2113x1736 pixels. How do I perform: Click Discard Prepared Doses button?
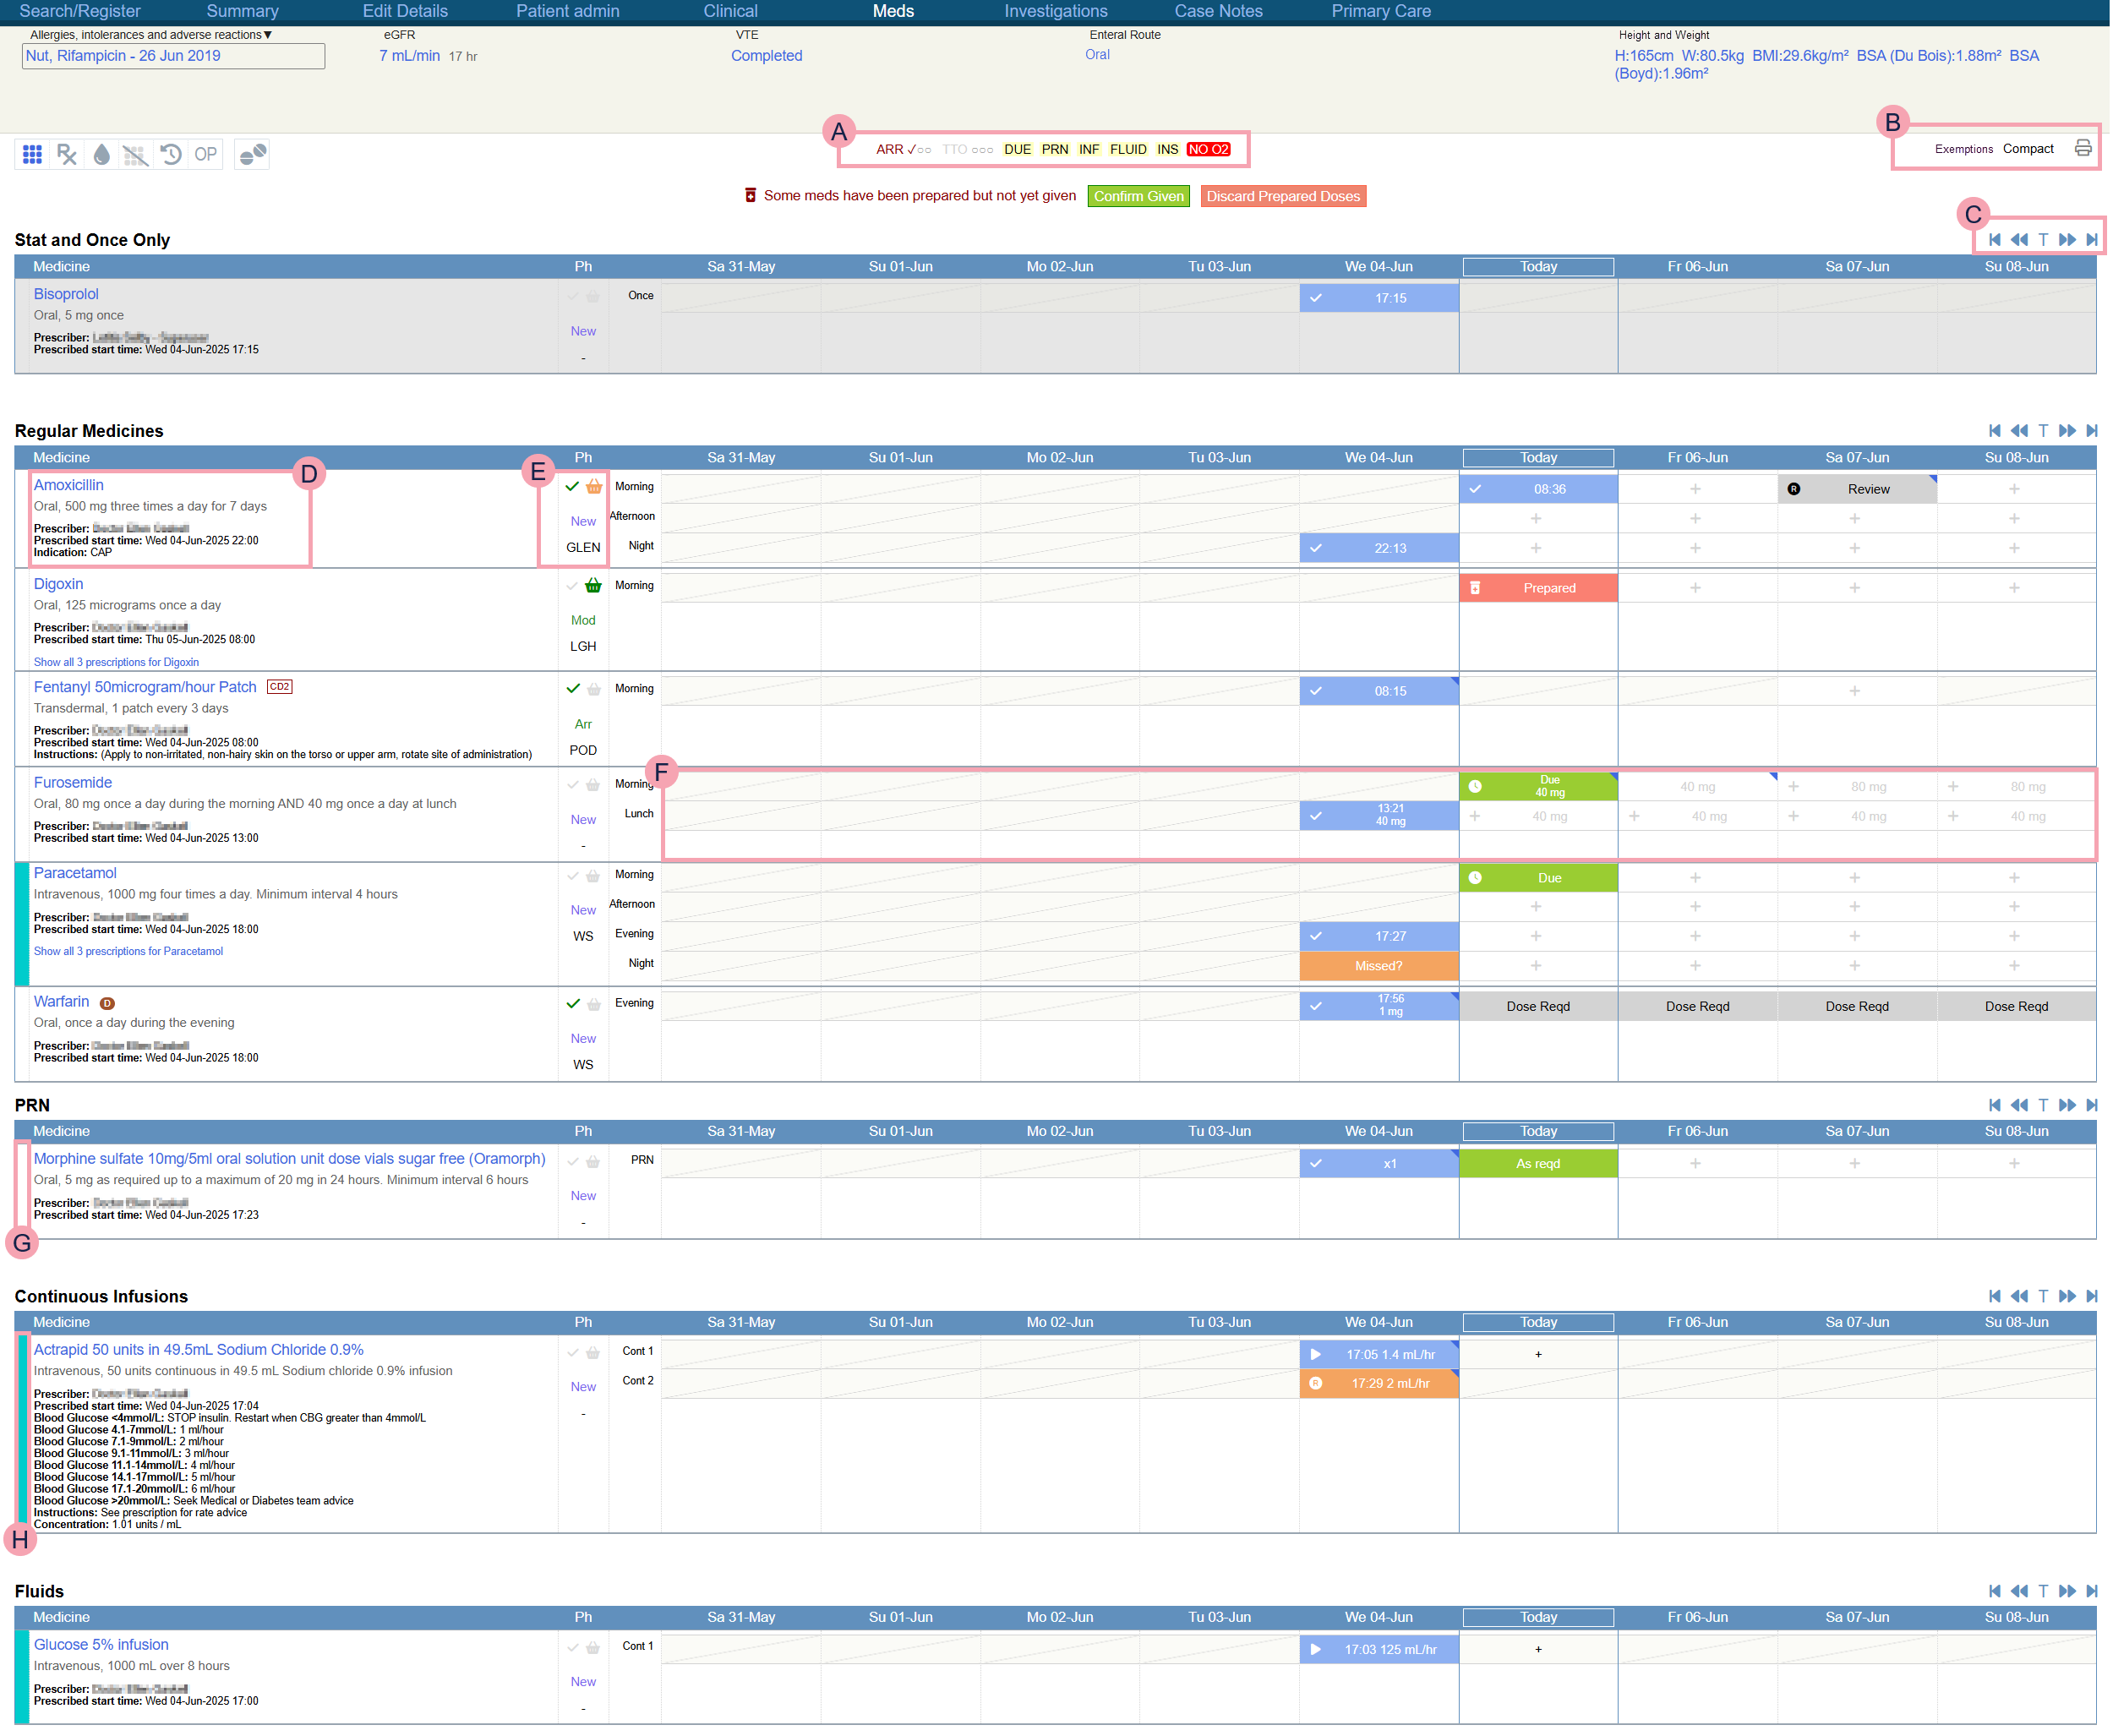1283,197
